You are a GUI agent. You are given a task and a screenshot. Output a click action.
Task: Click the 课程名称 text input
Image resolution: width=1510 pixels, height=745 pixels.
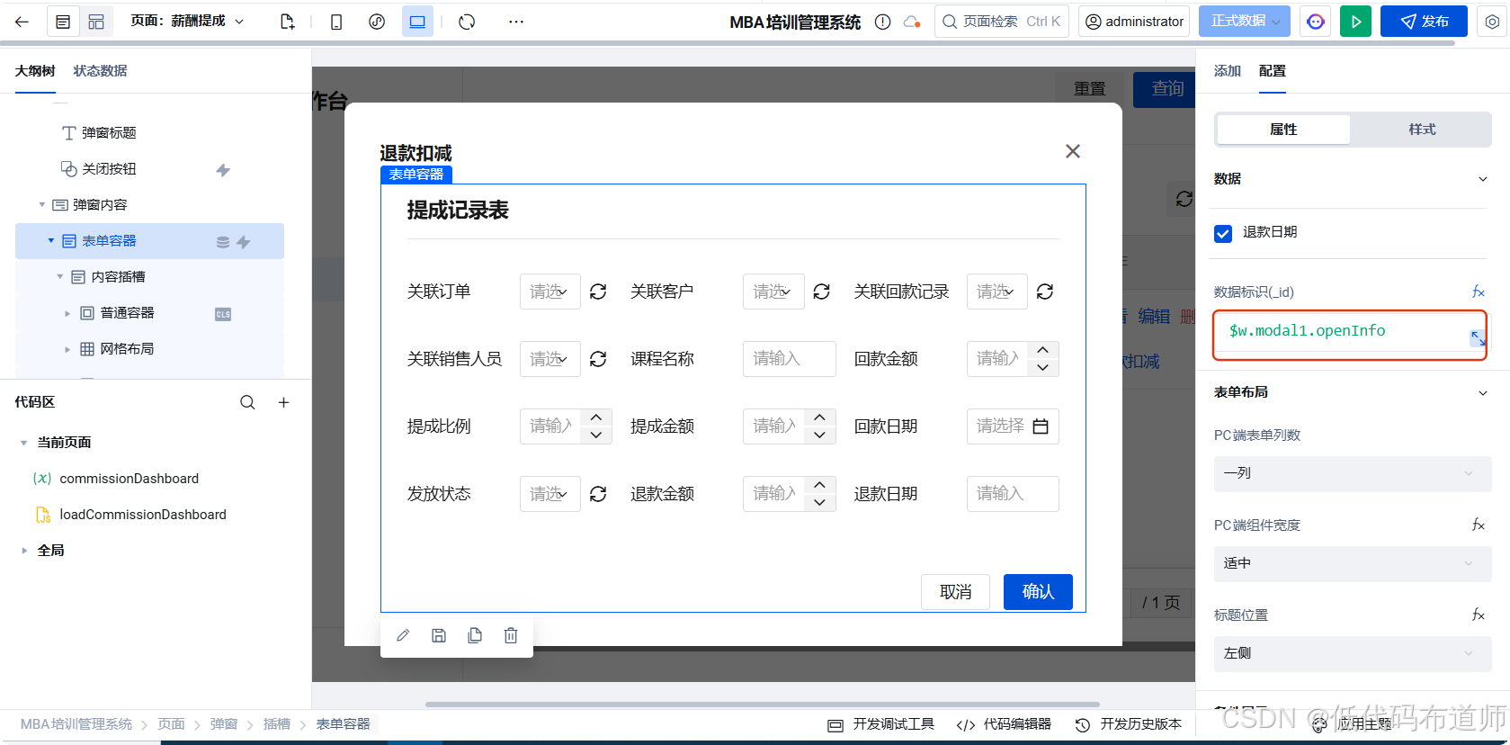[x=790, y=359]
